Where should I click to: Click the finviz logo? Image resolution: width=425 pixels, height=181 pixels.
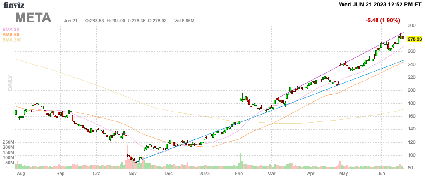tap(15, 5)
